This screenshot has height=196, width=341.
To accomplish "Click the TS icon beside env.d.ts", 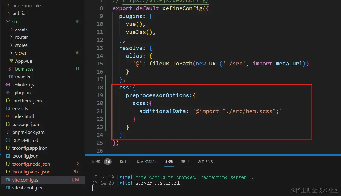I will [x=8, y=108].
